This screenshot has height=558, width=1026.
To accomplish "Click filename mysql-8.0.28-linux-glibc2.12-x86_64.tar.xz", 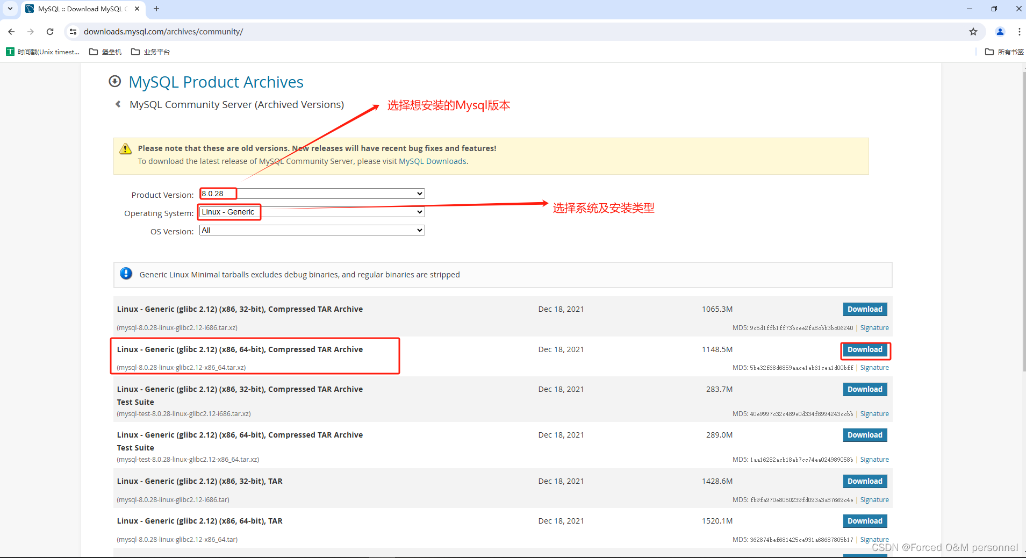I will (181, 368).
